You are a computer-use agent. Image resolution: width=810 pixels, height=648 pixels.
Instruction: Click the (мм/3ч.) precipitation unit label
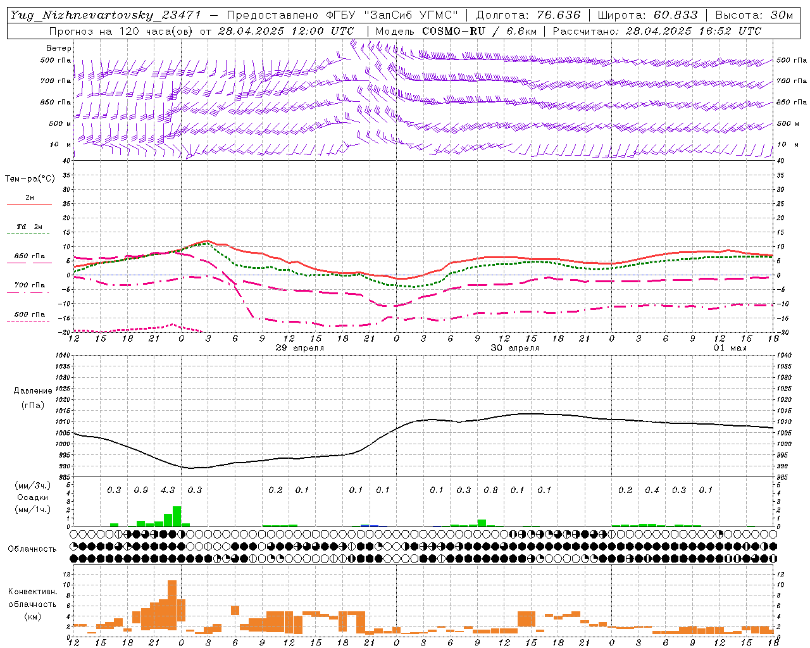(33, 485)
